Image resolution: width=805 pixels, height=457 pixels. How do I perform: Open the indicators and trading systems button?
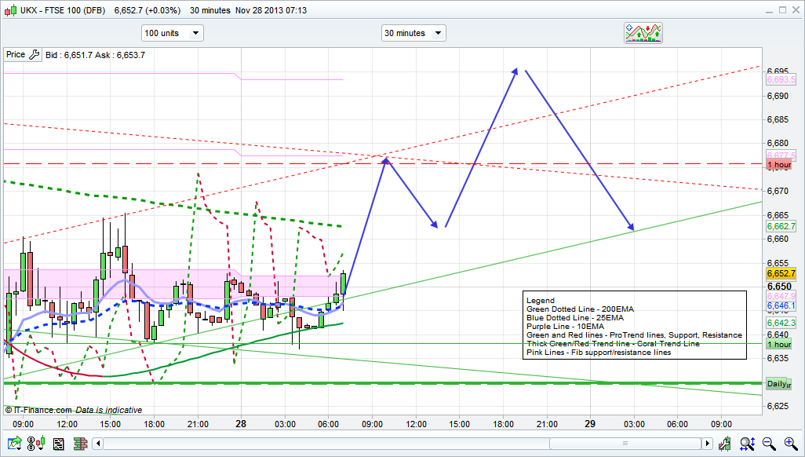(643, 33)
